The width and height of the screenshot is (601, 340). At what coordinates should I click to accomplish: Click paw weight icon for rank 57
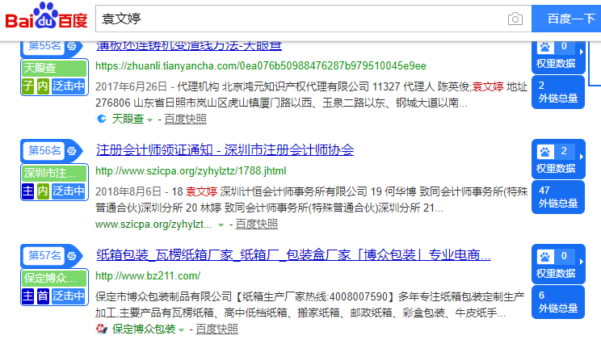tap(544, 257)
